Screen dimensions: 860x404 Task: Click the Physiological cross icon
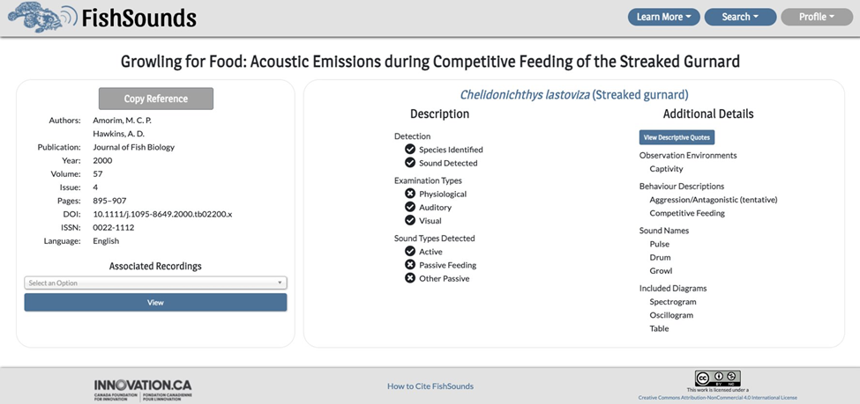409,194
